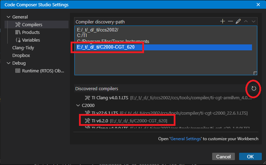Confirm settings with OK

click(250, 157)
